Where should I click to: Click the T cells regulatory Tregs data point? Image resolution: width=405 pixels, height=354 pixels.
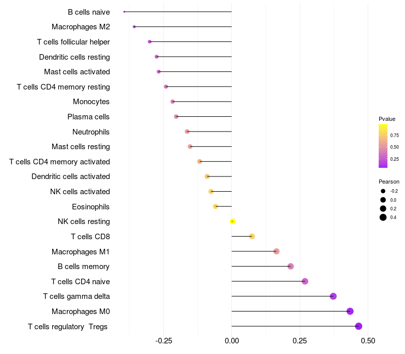coord(358,326)
